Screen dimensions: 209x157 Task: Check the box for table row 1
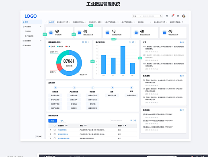(55, 130)
